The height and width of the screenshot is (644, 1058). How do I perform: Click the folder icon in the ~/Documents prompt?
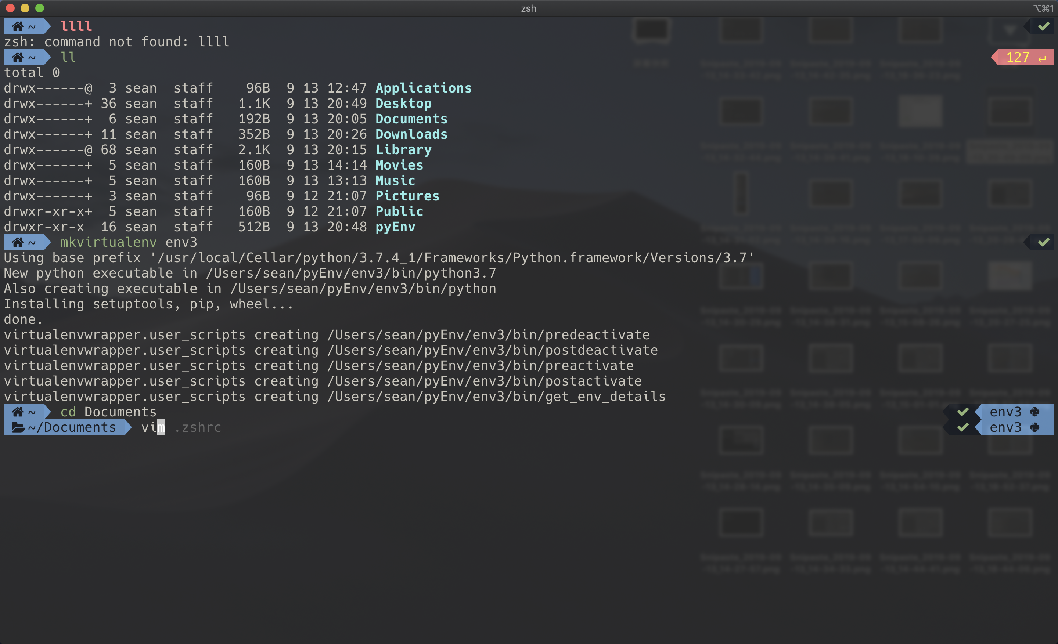pyautogui.click(x=18, y=427)
